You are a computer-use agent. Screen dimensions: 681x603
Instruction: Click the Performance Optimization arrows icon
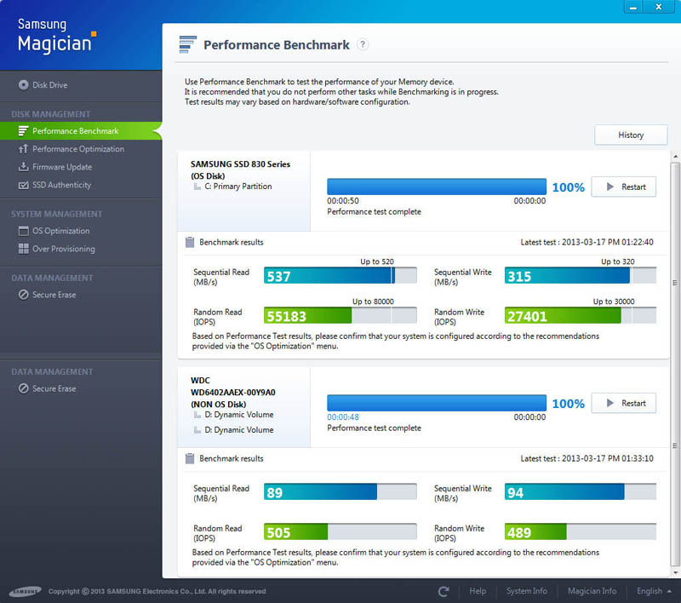coord(23,149)
